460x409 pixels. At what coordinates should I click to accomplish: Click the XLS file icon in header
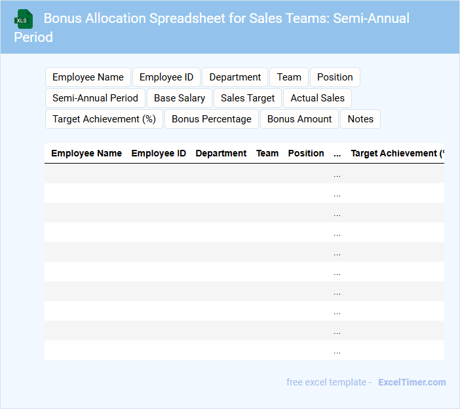click(24, 19)
